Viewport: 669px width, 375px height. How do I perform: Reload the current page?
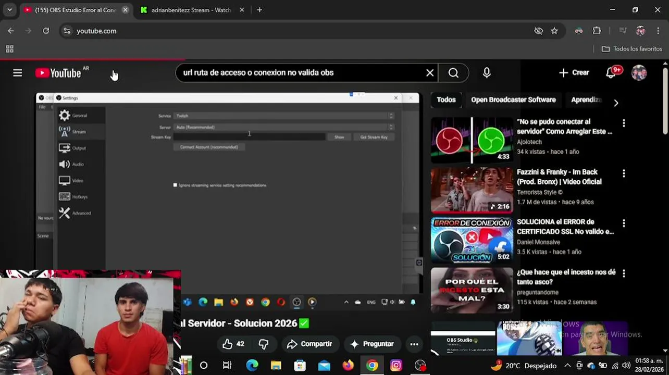point(46,31)
